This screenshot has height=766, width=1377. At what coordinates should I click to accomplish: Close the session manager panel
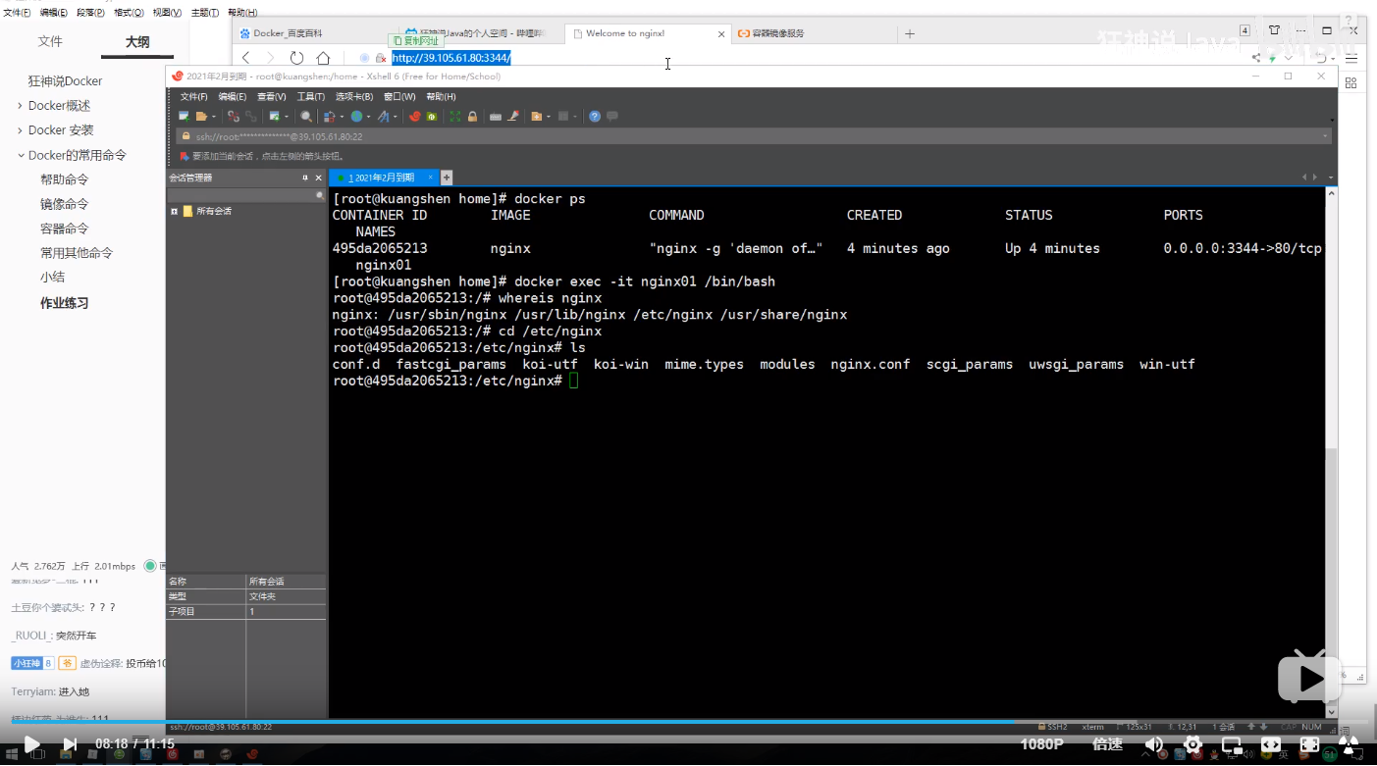318,178
